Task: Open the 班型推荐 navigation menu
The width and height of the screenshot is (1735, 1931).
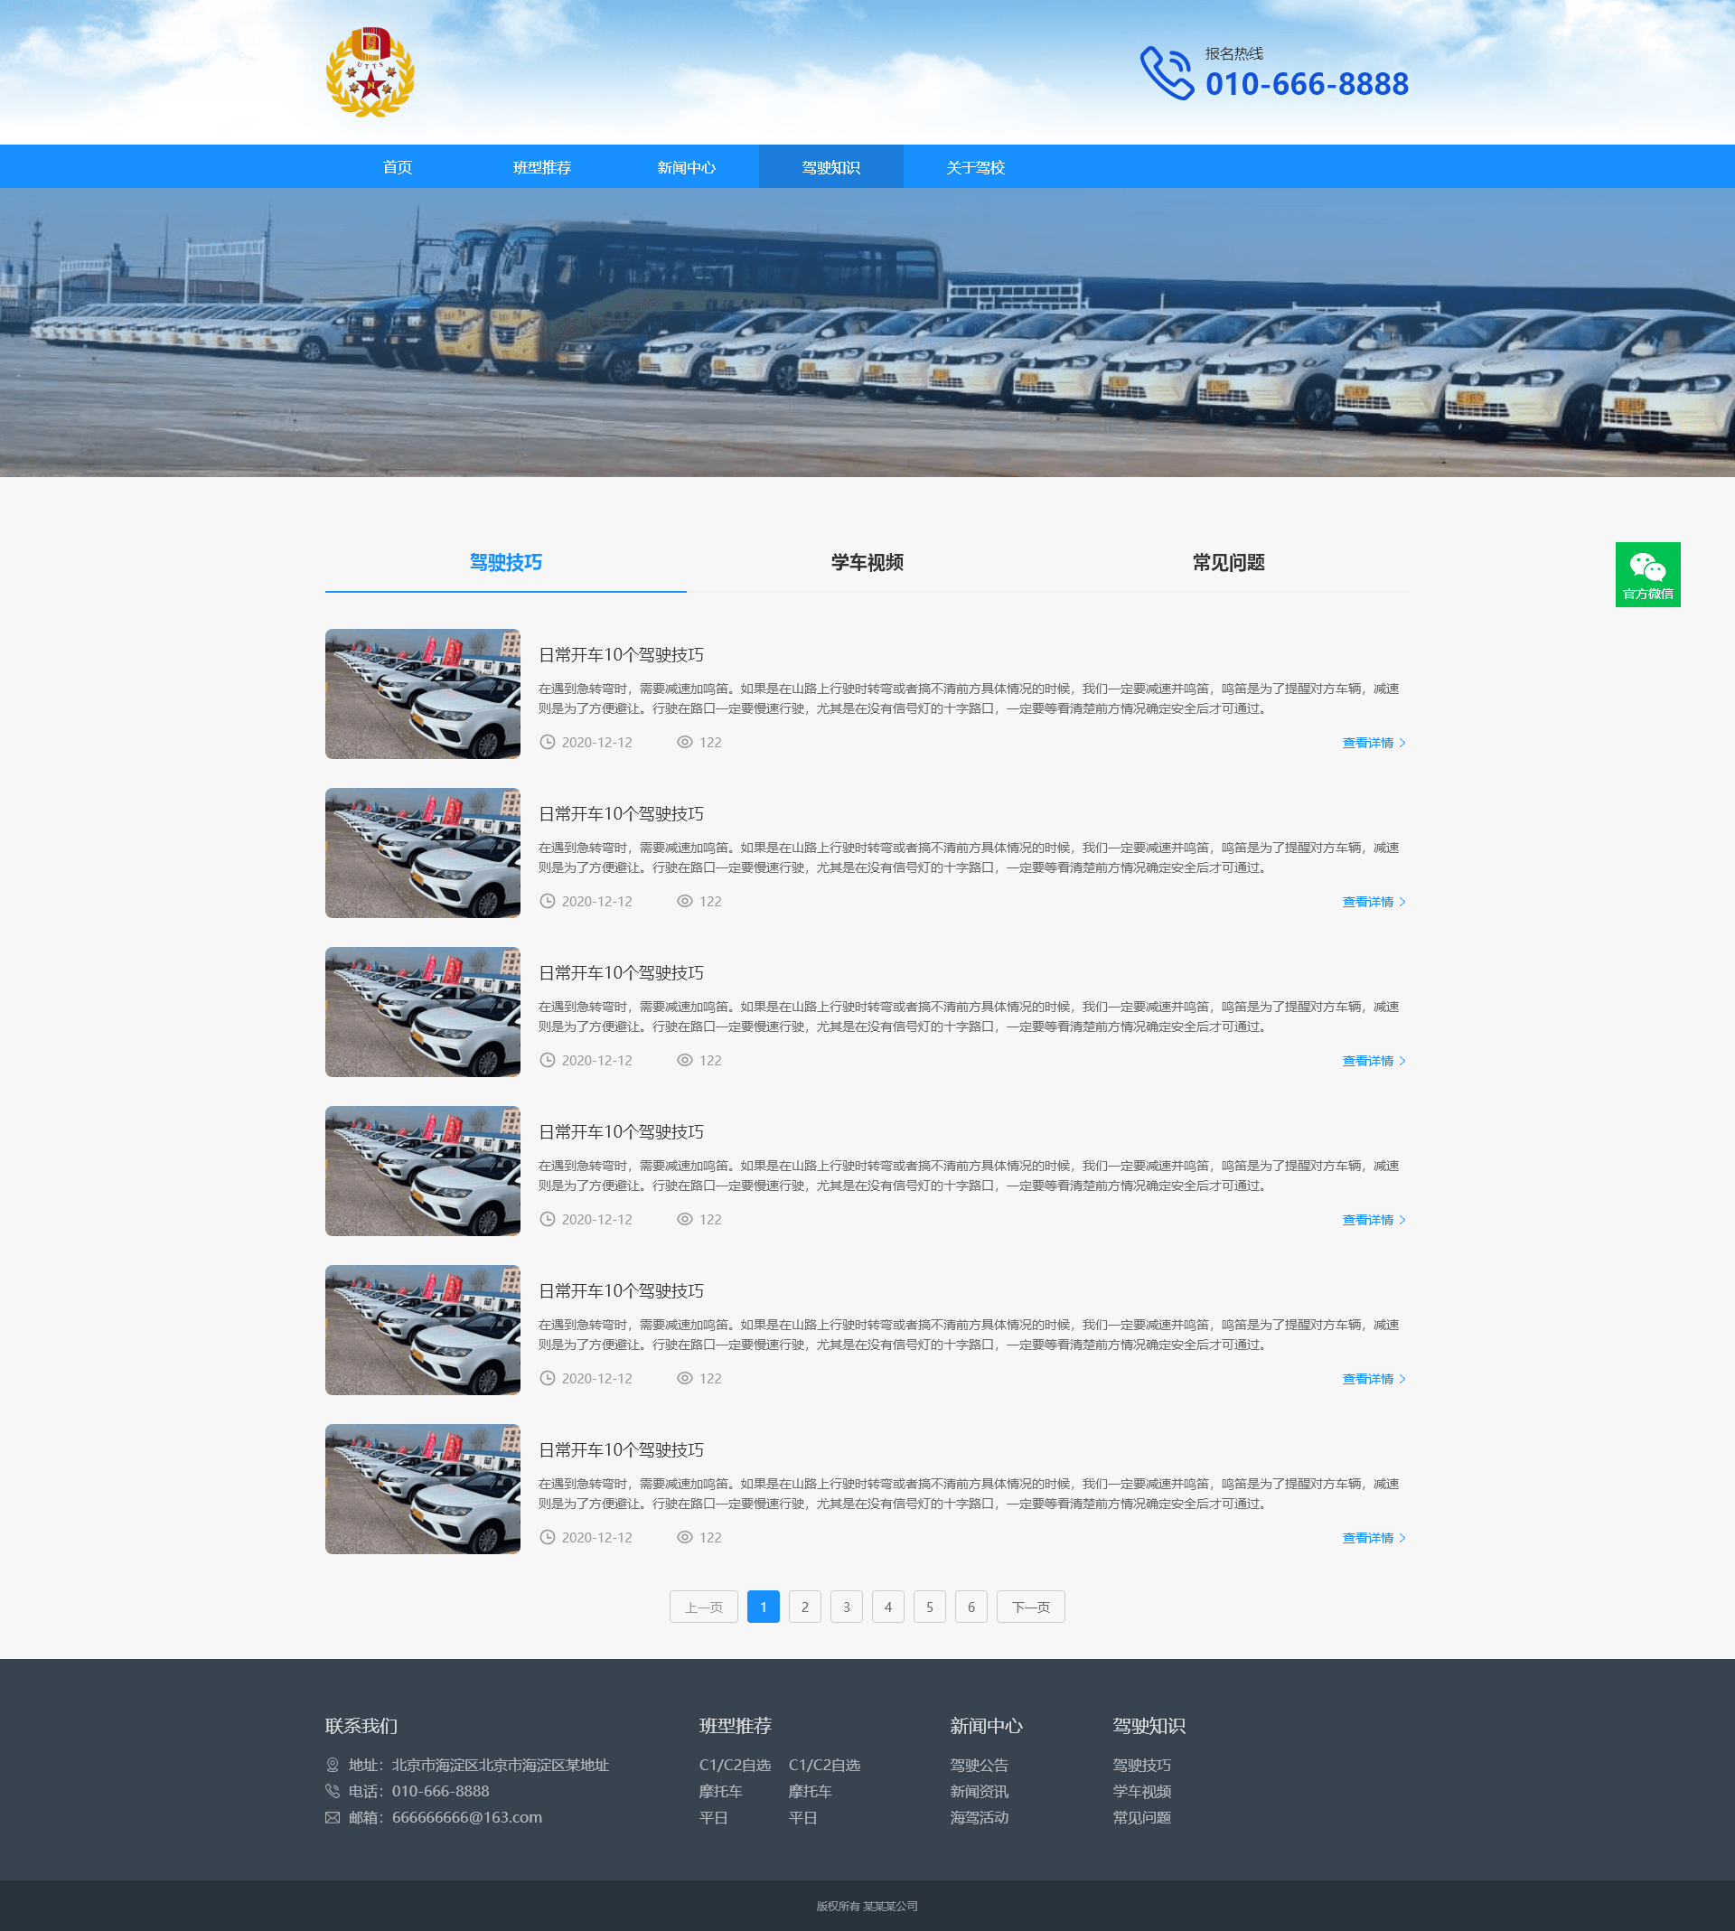Action: [541, 168]
